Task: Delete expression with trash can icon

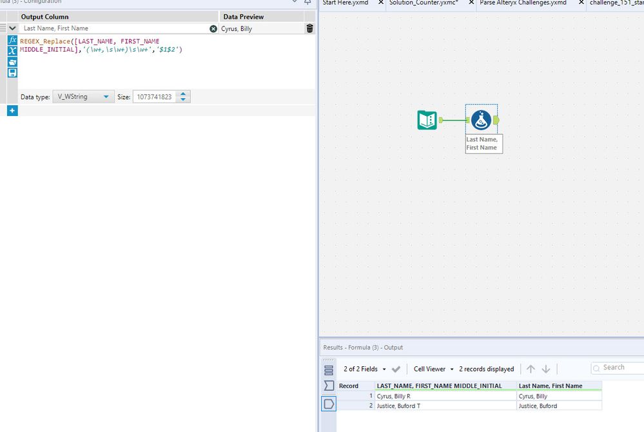Action: coord(309,28)
